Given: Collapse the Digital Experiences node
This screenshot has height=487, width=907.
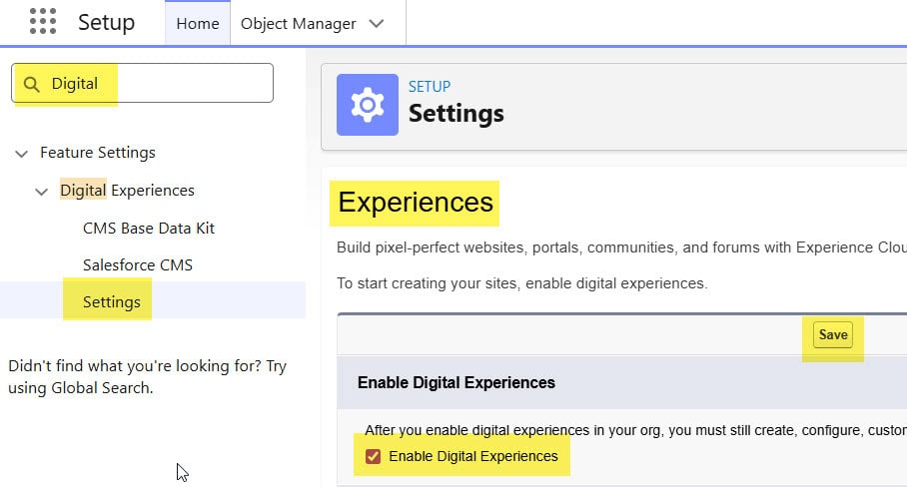Looking at the screenshot, I should tap(41, 192).
